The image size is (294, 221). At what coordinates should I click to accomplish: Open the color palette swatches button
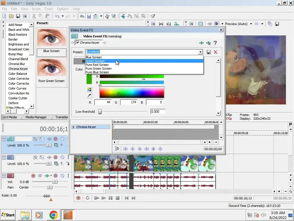click(89, 89)
